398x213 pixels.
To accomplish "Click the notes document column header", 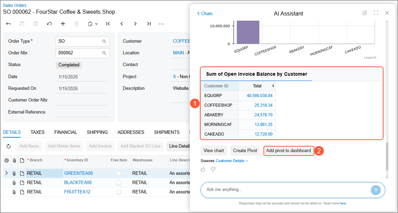I will 22,160.
